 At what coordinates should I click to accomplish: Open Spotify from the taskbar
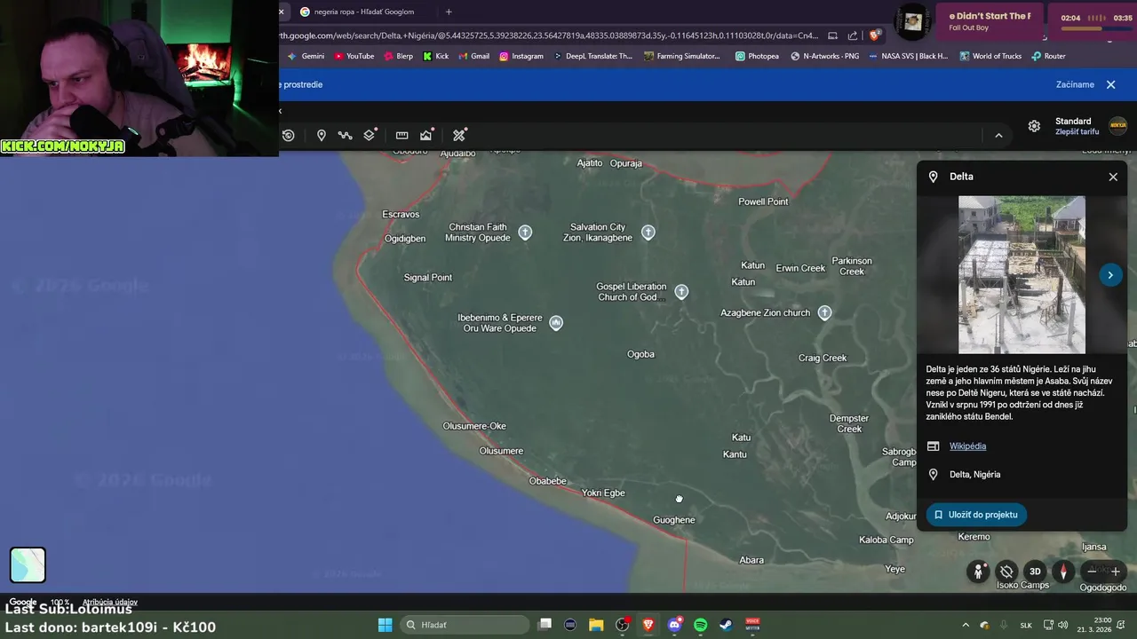(700, 625)
